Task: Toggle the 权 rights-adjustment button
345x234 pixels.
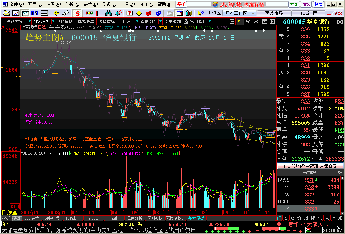Action: 240,21
